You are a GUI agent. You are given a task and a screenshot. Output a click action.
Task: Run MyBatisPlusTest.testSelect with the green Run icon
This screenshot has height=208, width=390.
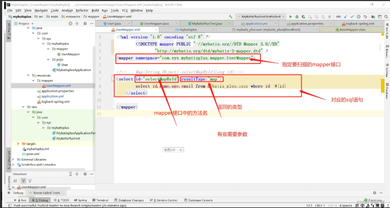[291, 16]
